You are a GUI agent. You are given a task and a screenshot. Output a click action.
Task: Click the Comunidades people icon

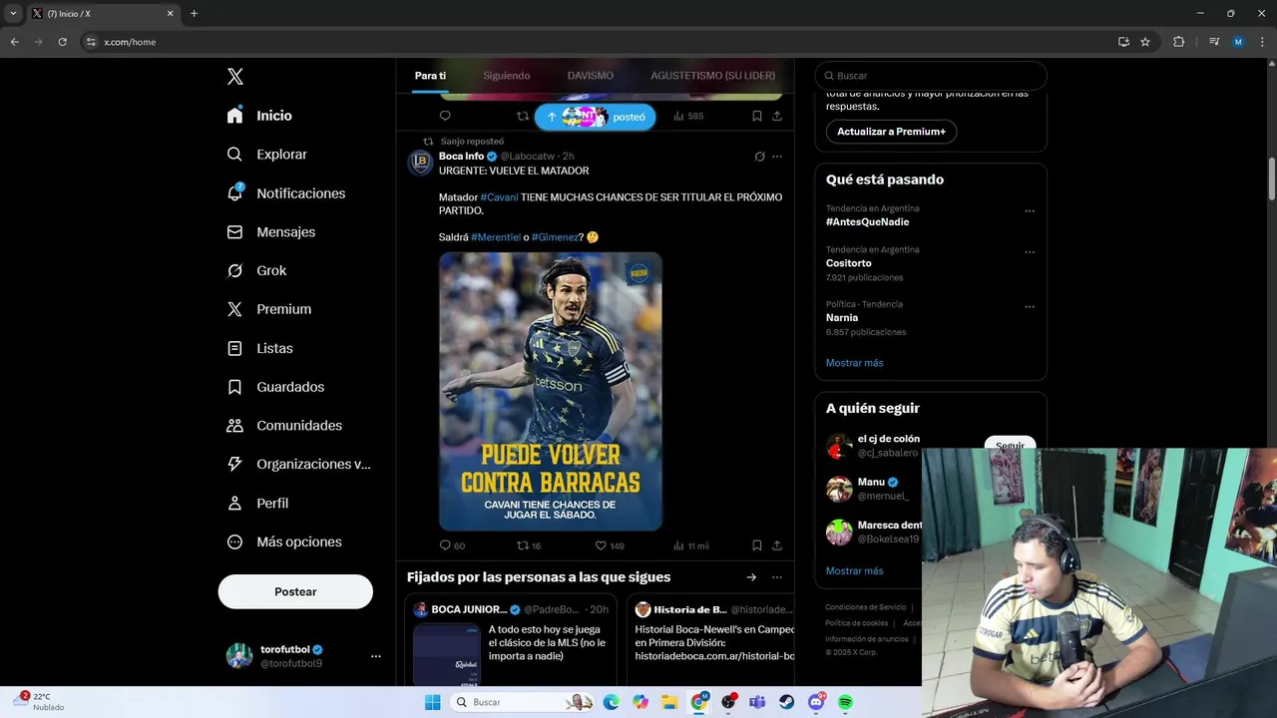234,426
